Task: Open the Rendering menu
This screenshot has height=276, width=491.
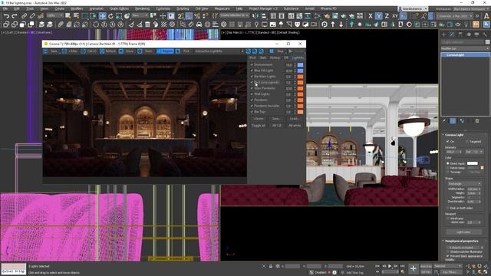Action: pyautogui.click(x=142, y=8)
